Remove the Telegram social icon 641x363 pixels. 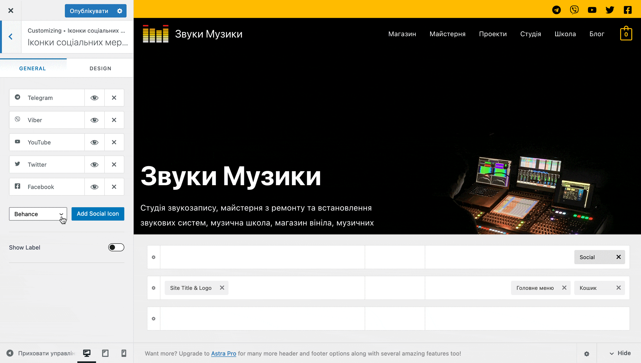(114, 98)
